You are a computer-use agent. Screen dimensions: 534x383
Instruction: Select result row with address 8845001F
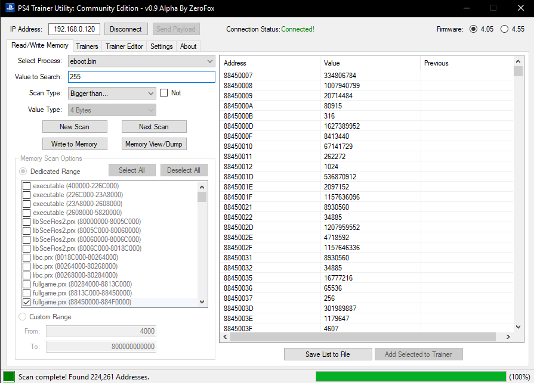(367, 197)
